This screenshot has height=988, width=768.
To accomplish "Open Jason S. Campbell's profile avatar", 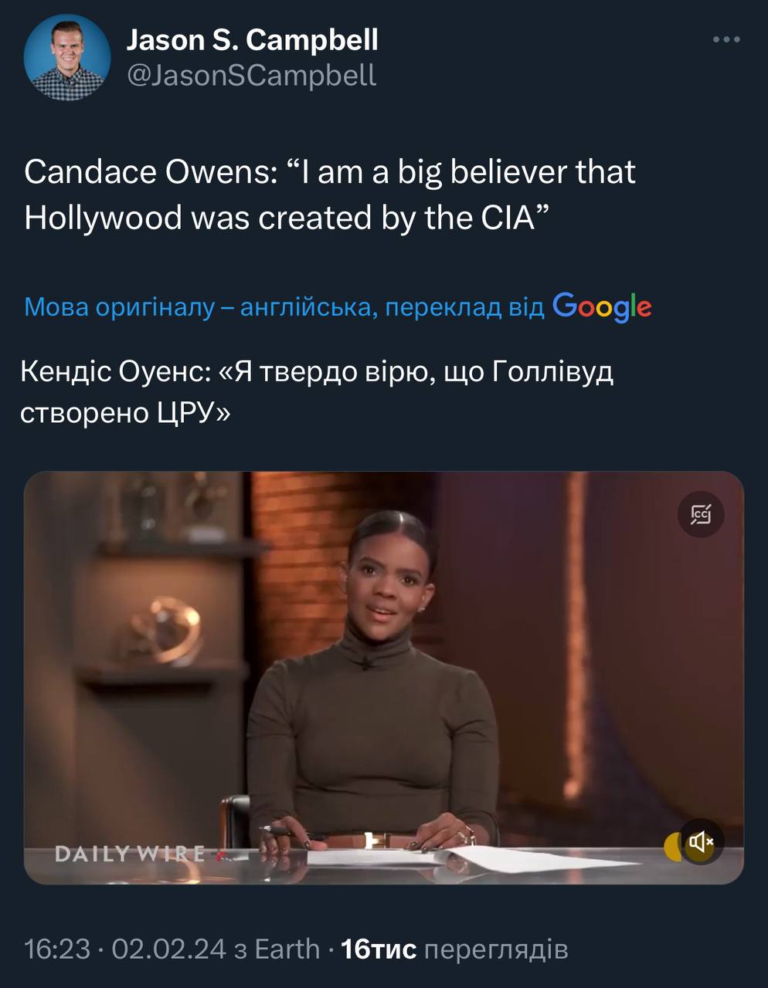I will pos(67,57).
